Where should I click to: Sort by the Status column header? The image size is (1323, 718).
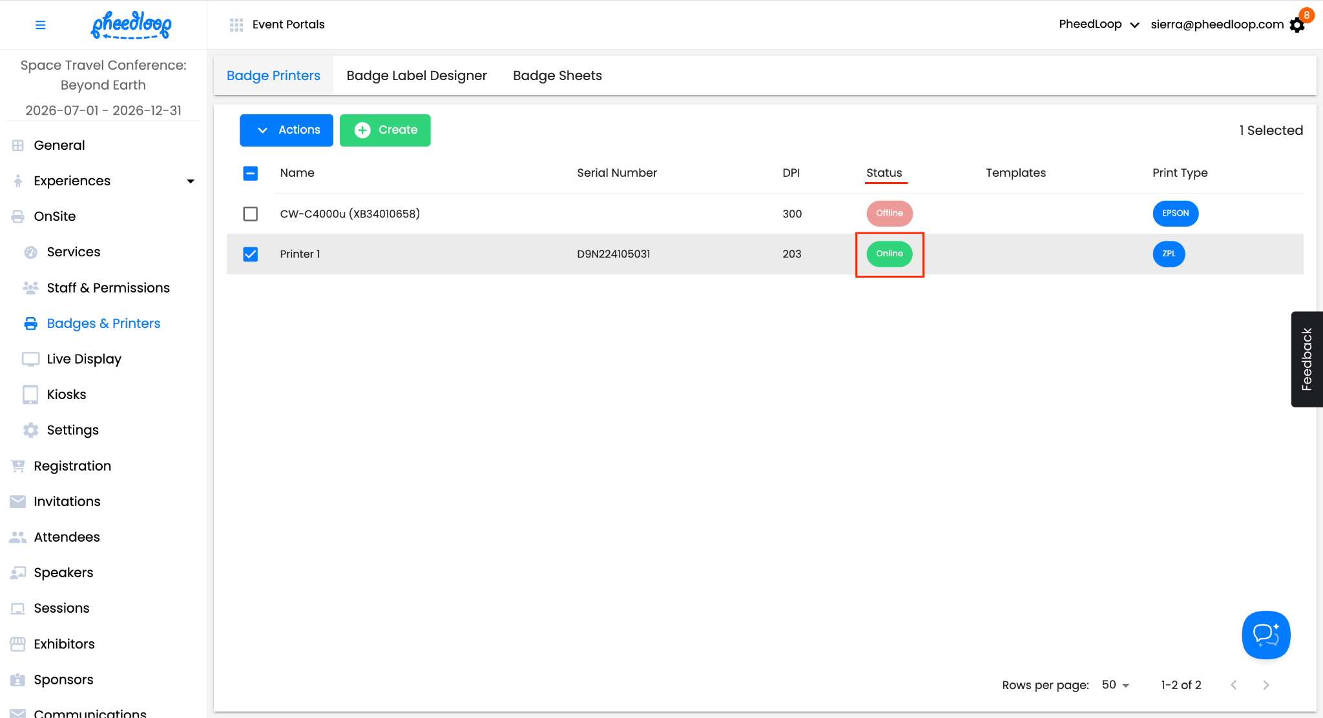(884, 173)
